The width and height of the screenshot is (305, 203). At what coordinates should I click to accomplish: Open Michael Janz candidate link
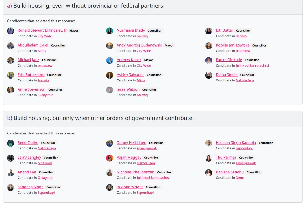[x=28, y=60]
